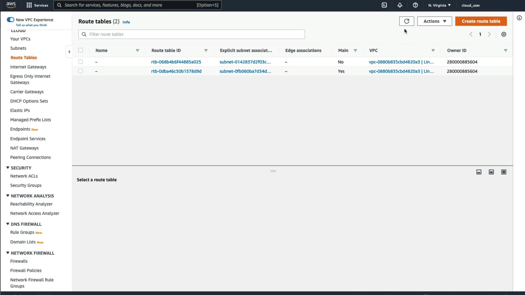Open the Actions dropdown
525x295 pixels.
coord(434,21)
